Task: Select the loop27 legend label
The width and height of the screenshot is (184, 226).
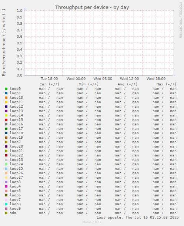Action: 16,178
